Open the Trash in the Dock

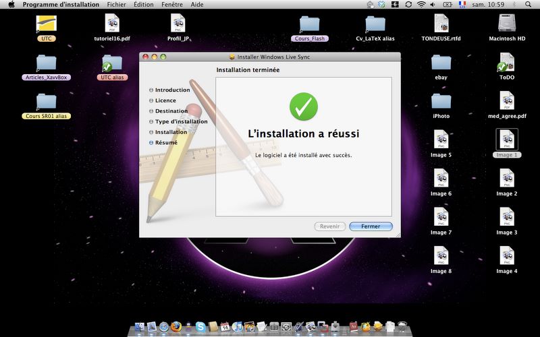click(x=402, y=326)
